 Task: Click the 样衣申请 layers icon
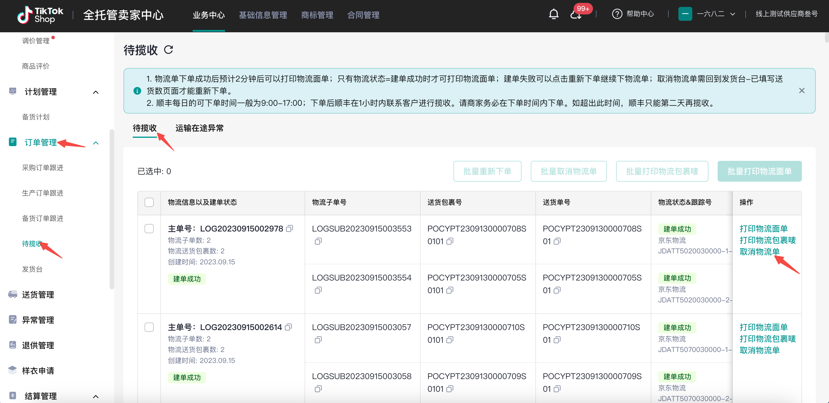tap(13, 370)
